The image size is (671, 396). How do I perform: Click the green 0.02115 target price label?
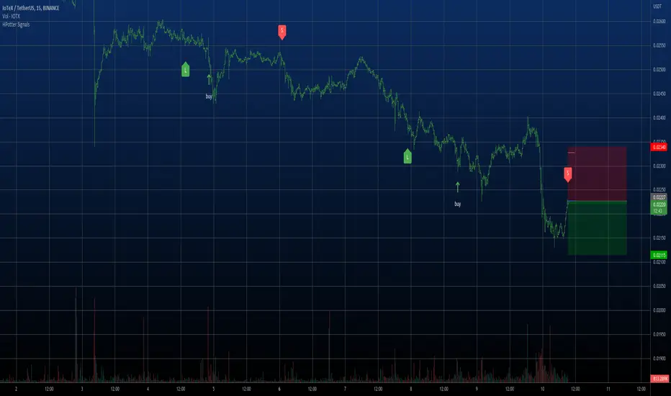click(659, 255)
